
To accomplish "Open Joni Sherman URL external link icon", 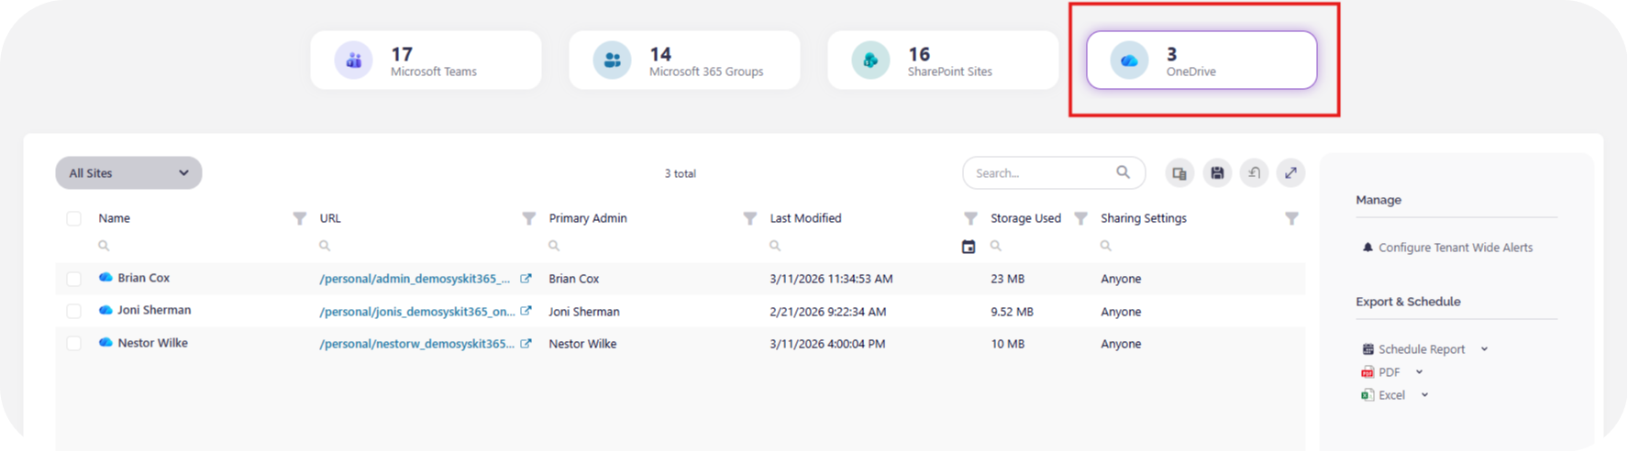I will (526, 311).
